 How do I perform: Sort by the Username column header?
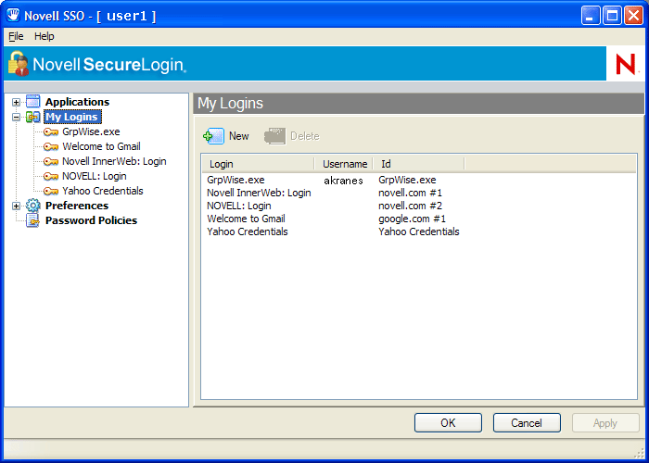coord(344,164)
